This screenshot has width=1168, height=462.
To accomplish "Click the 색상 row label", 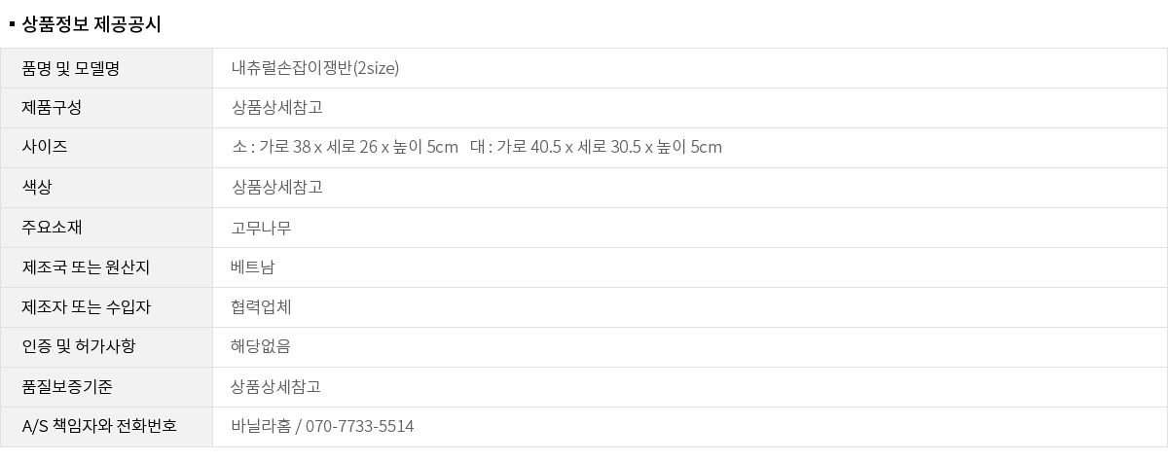I will 37,188.
